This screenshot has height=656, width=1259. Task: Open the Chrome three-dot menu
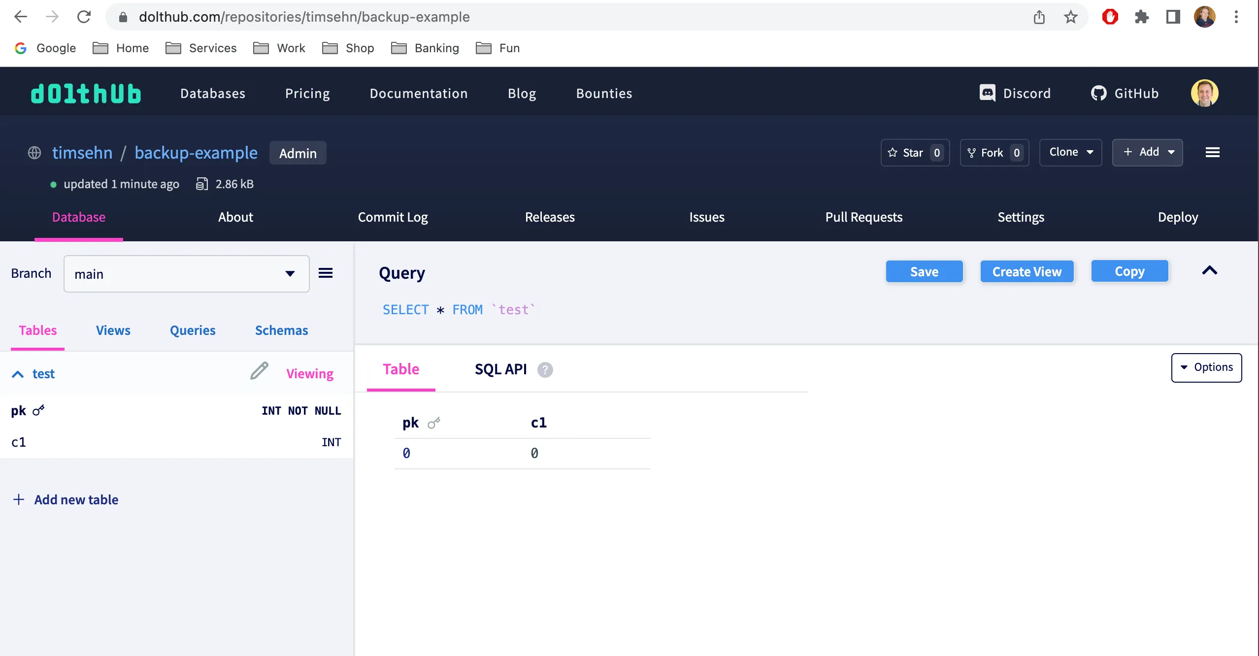1236,17
